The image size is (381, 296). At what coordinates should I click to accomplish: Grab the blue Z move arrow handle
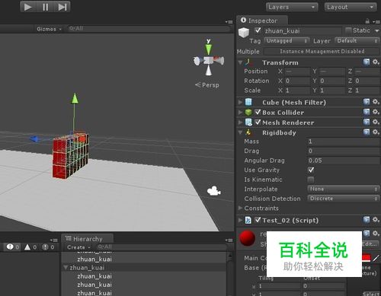tap(34, 139)
